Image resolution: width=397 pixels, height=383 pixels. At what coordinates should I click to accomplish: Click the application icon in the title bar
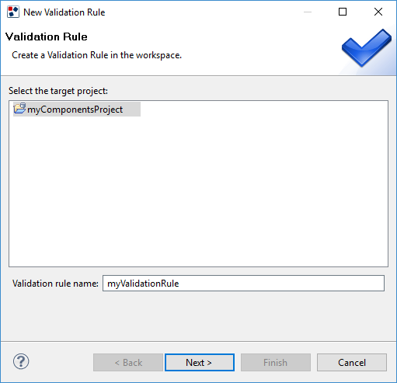[x=13, y=12]
